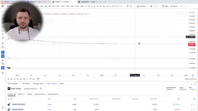Select the crosshair cursor tool
This screenshot has height=111, width=198.
click(x=3, y=11)
